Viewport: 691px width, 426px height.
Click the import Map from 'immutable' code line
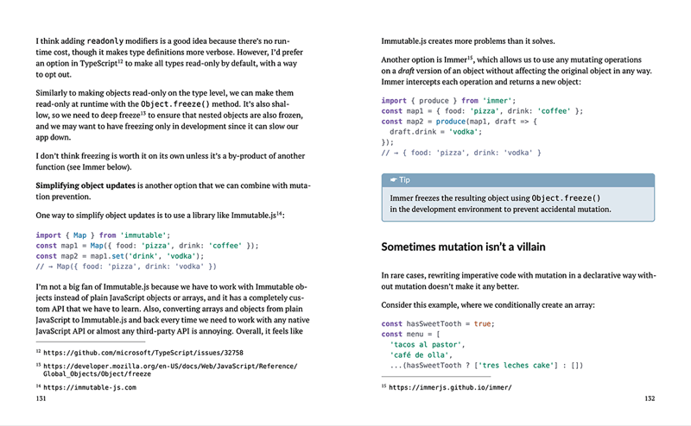coord(103,235)
